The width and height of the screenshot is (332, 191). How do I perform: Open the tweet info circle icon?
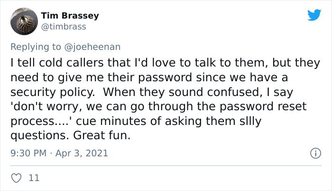[314, 153]
